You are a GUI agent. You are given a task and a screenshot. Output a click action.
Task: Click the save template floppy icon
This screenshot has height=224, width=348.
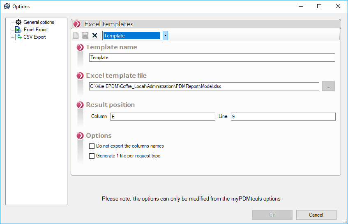coord(85,36)
